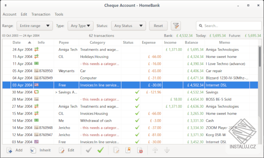Screen dimensions: 264x158
Task: Select the I Love Techno (advance) memo
Action: [225, 64]
